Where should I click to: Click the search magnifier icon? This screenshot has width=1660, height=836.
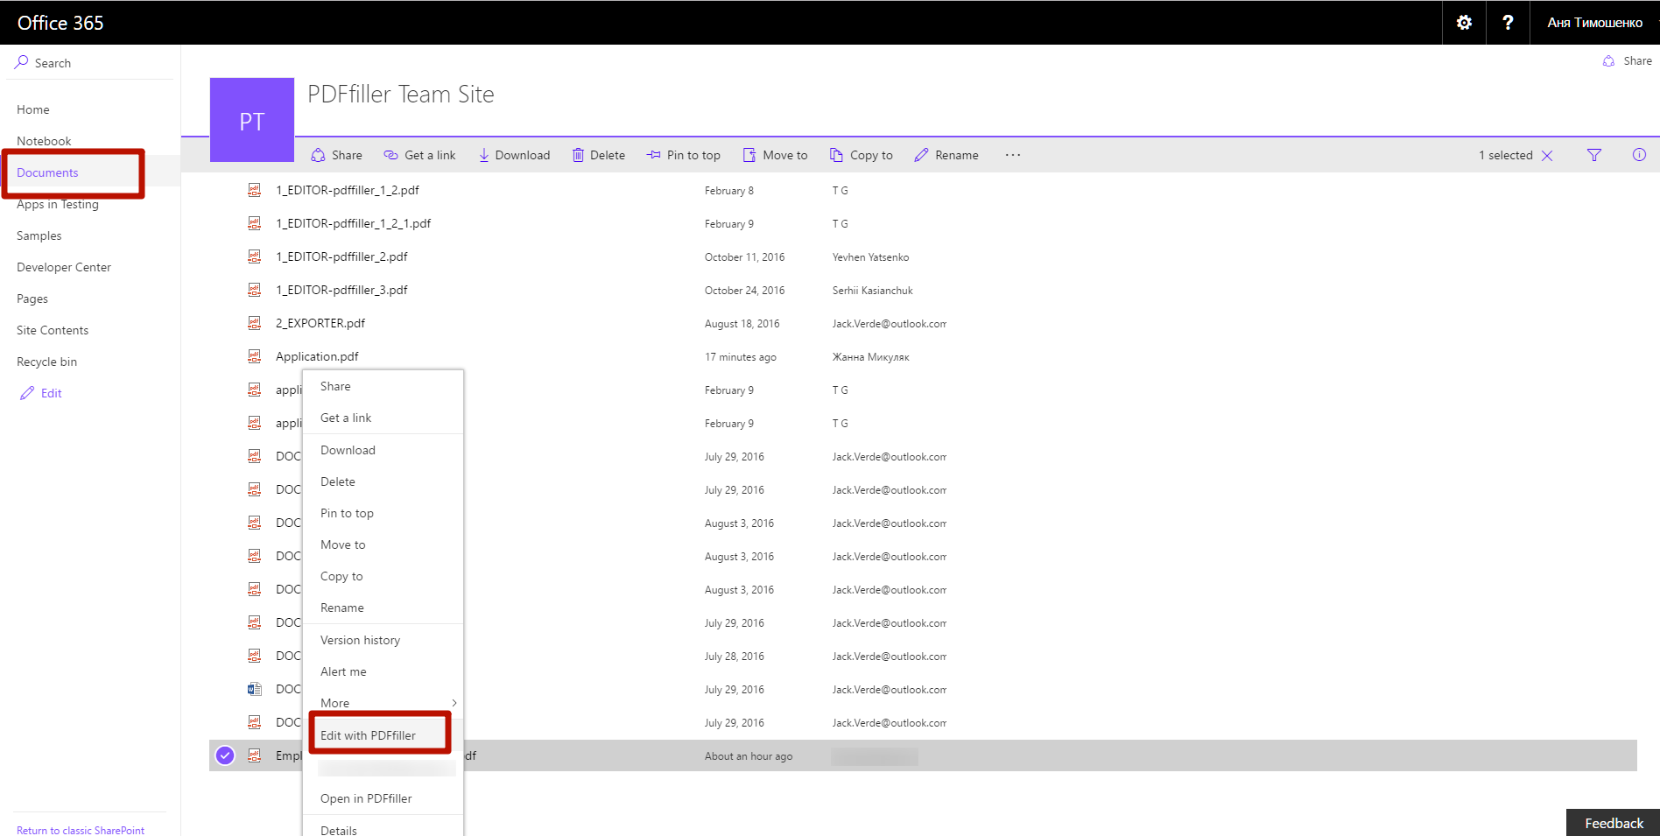[22, 62]
